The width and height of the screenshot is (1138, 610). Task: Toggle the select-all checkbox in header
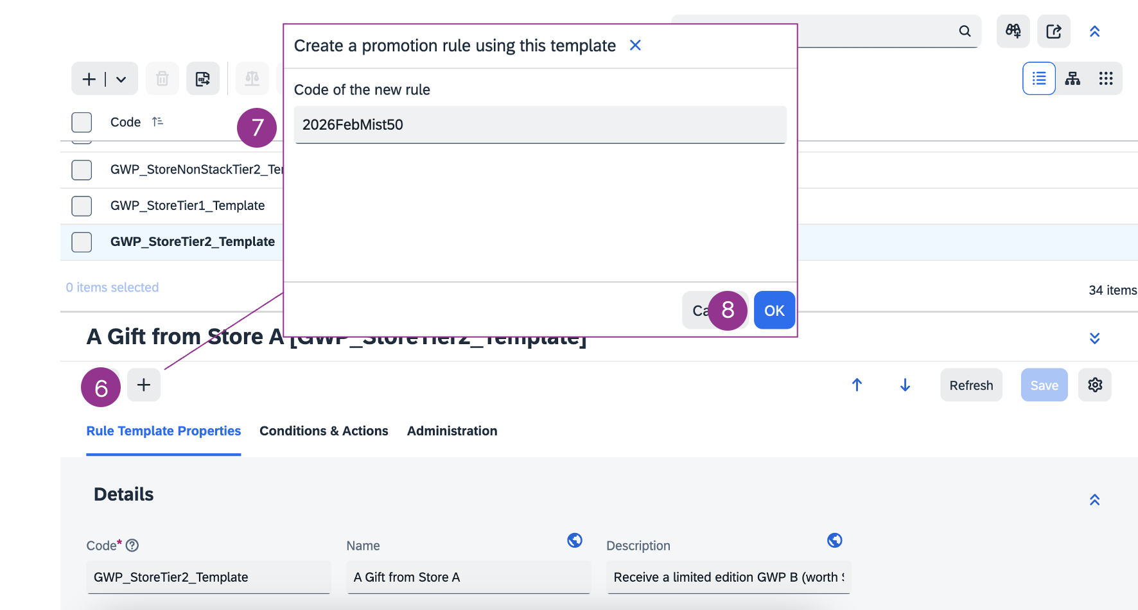coord(82,122)
